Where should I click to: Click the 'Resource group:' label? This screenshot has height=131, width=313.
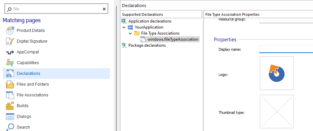232,19
